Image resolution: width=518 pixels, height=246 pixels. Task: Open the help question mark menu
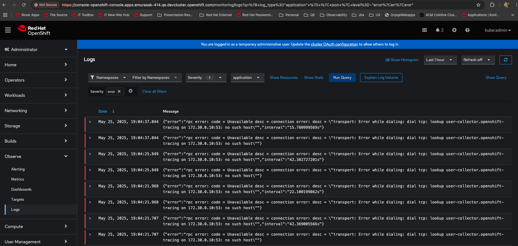click(467, 30)
